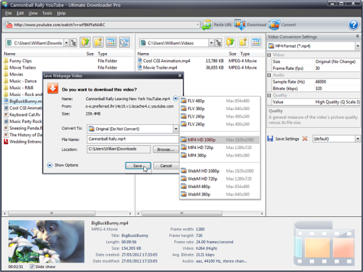
Task: Select Cool CGI Animation.mp4 in Videos pane
Action: 167,61
